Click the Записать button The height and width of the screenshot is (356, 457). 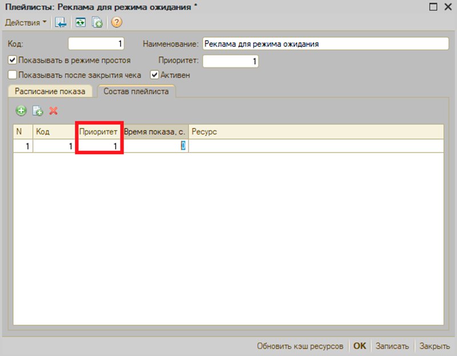coord(392,346)
